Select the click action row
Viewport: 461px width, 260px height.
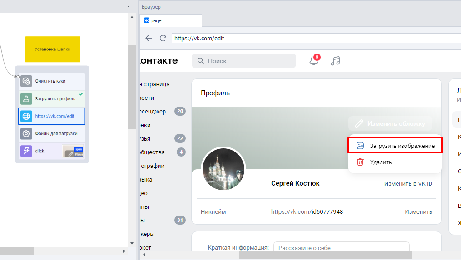pos(52,151)
